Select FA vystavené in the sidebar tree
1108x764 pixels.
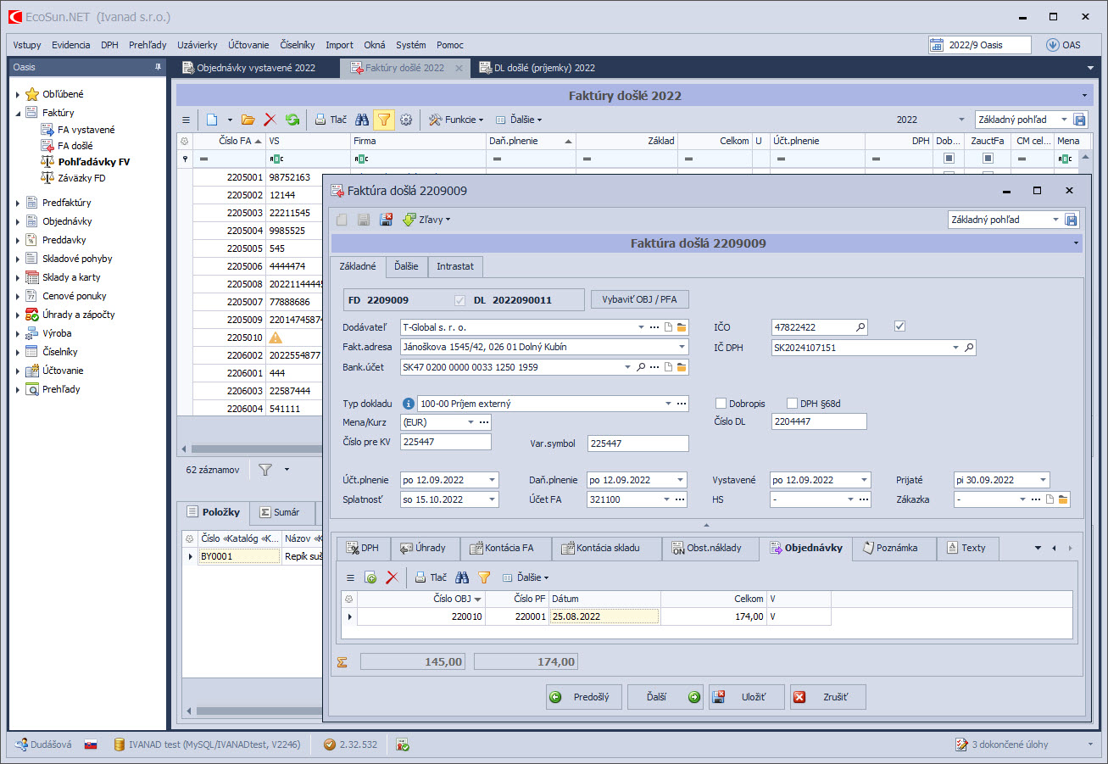tap(86, 130)
